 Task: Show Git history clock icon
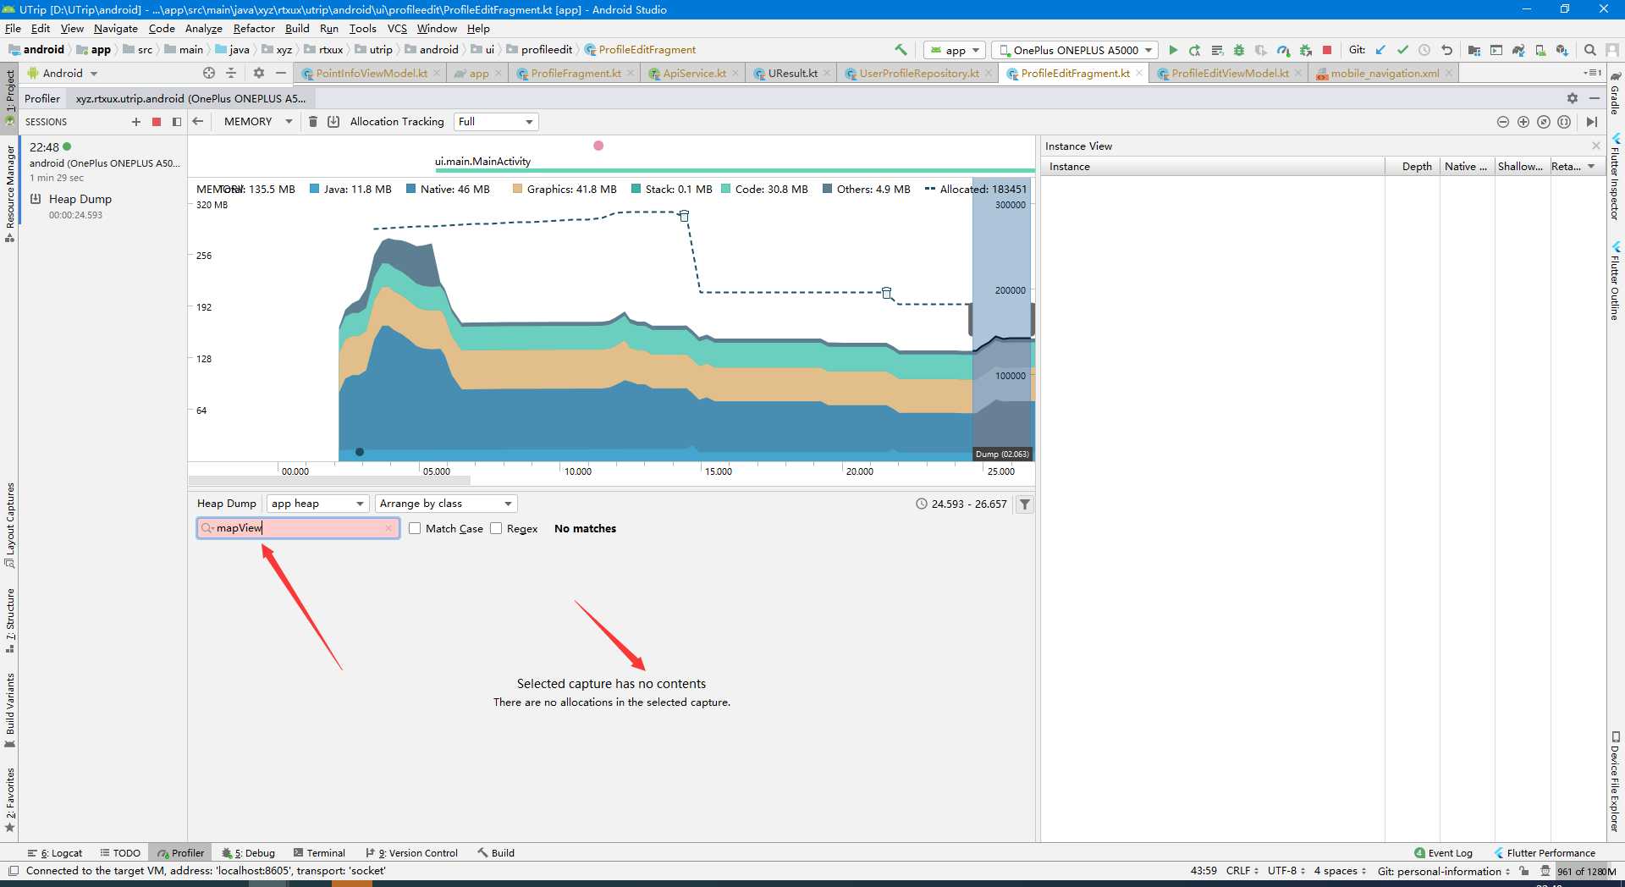coord(1424,50)
